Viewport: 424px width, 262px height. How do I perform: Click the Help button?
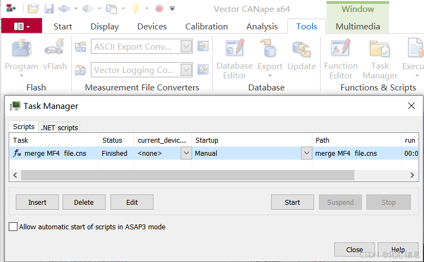(x=398, y=249)
